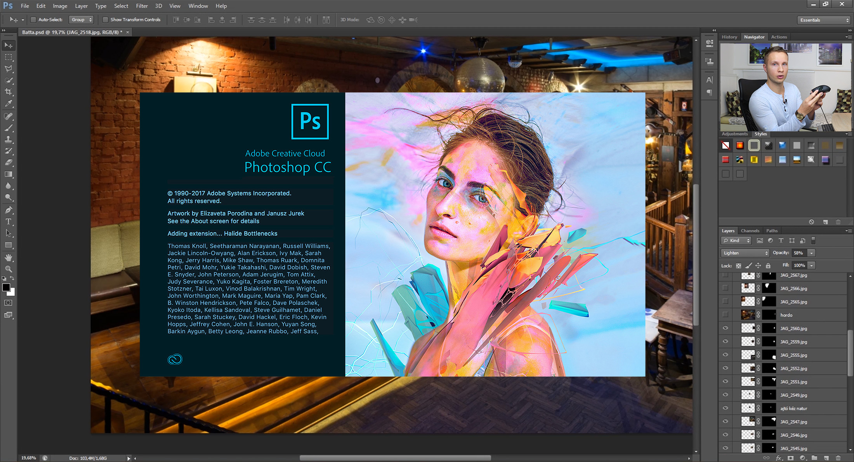Switch to the Channels tab
854x462 pixels.
pyautogui.click(x=750, y=230)
